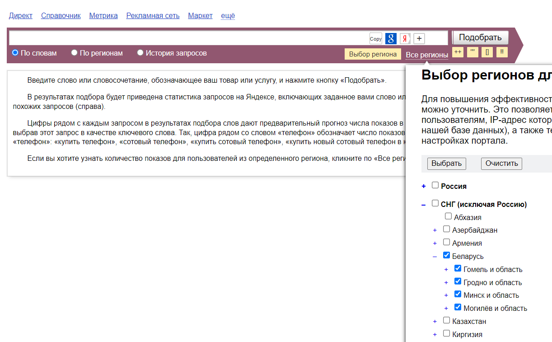Expand the Россия region tree

424,186
